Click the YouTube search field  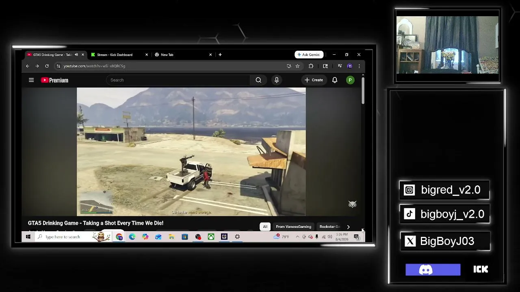click(x=178, y=80)
